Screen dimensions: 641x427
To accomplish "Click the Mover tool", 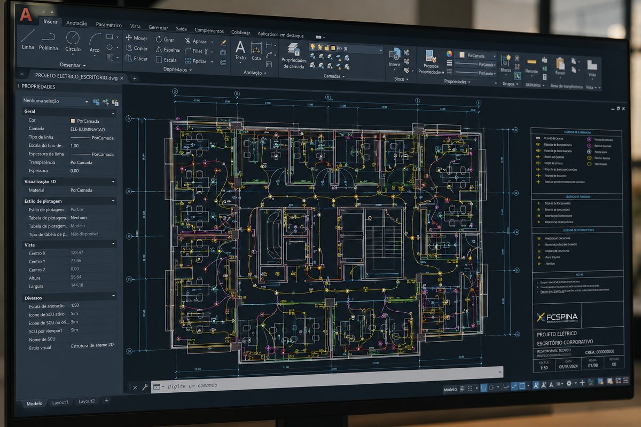I will [x=136, y=38].
